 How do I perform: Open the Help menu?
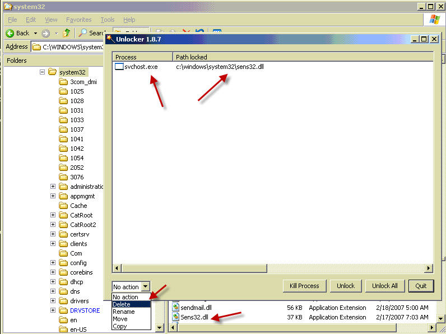[129, 20]
